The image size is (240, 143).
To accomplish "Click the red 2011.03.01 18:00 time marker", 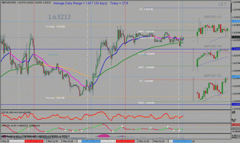I will (x=34, y=141).
